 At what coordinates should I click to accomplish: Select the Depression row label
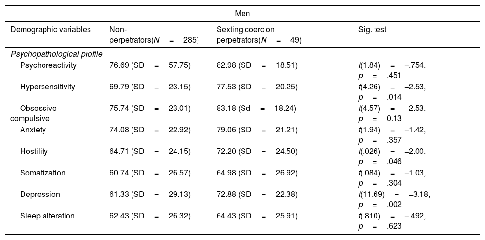click(40, 195)
